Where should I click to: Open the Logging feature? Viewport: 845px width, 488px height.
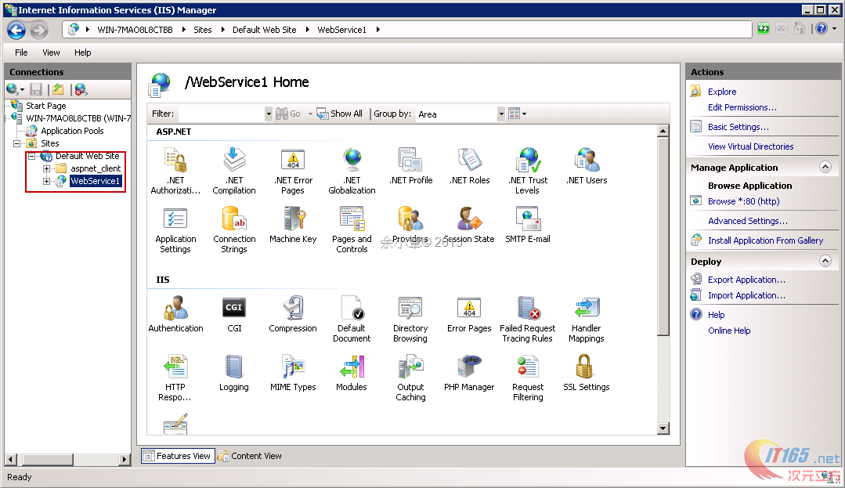tap(234, 373)
